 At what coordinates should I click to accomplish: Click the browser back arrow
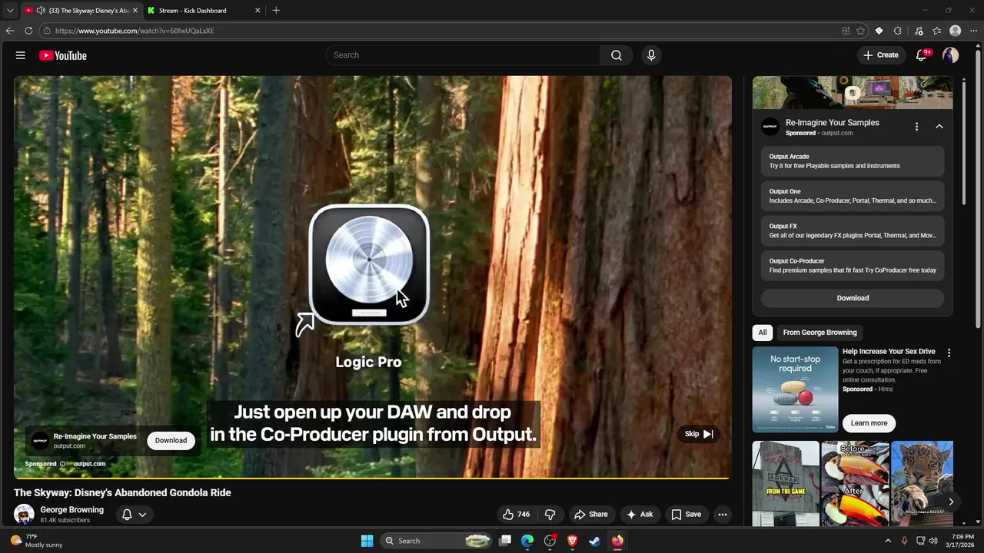[10, 31]
